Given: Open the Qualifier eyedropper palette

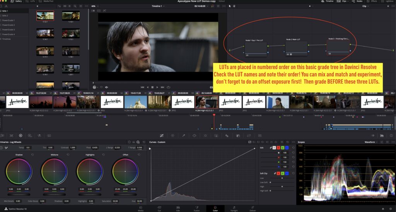Looking at the screenshot, I should (x=184, y=136).
